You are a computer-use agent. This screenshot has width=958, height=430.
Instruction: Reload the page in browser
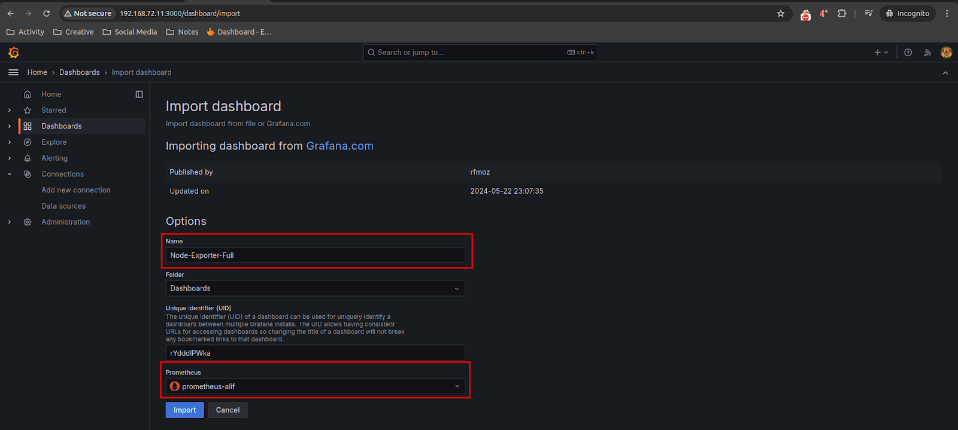point(46,13)
